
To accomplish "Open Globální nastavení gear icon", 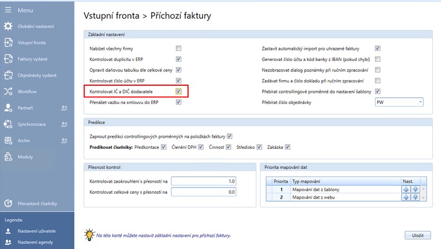I will pyautogui.click(x=8, y=26).
